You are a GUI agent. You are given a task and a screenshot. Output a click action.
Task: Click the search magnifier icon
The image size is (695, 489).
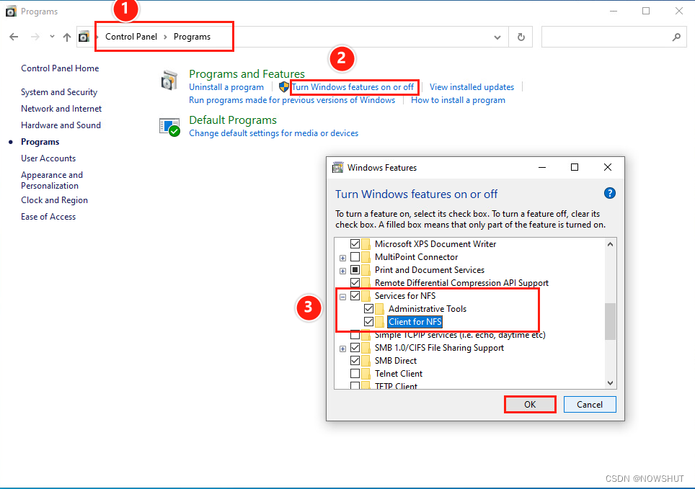click(x=676, y=36)
